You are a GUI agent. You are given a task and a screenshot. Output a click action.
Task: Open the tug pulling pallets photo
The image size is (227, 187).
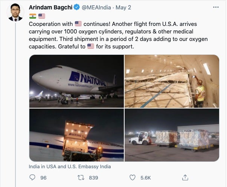(172, 135)
